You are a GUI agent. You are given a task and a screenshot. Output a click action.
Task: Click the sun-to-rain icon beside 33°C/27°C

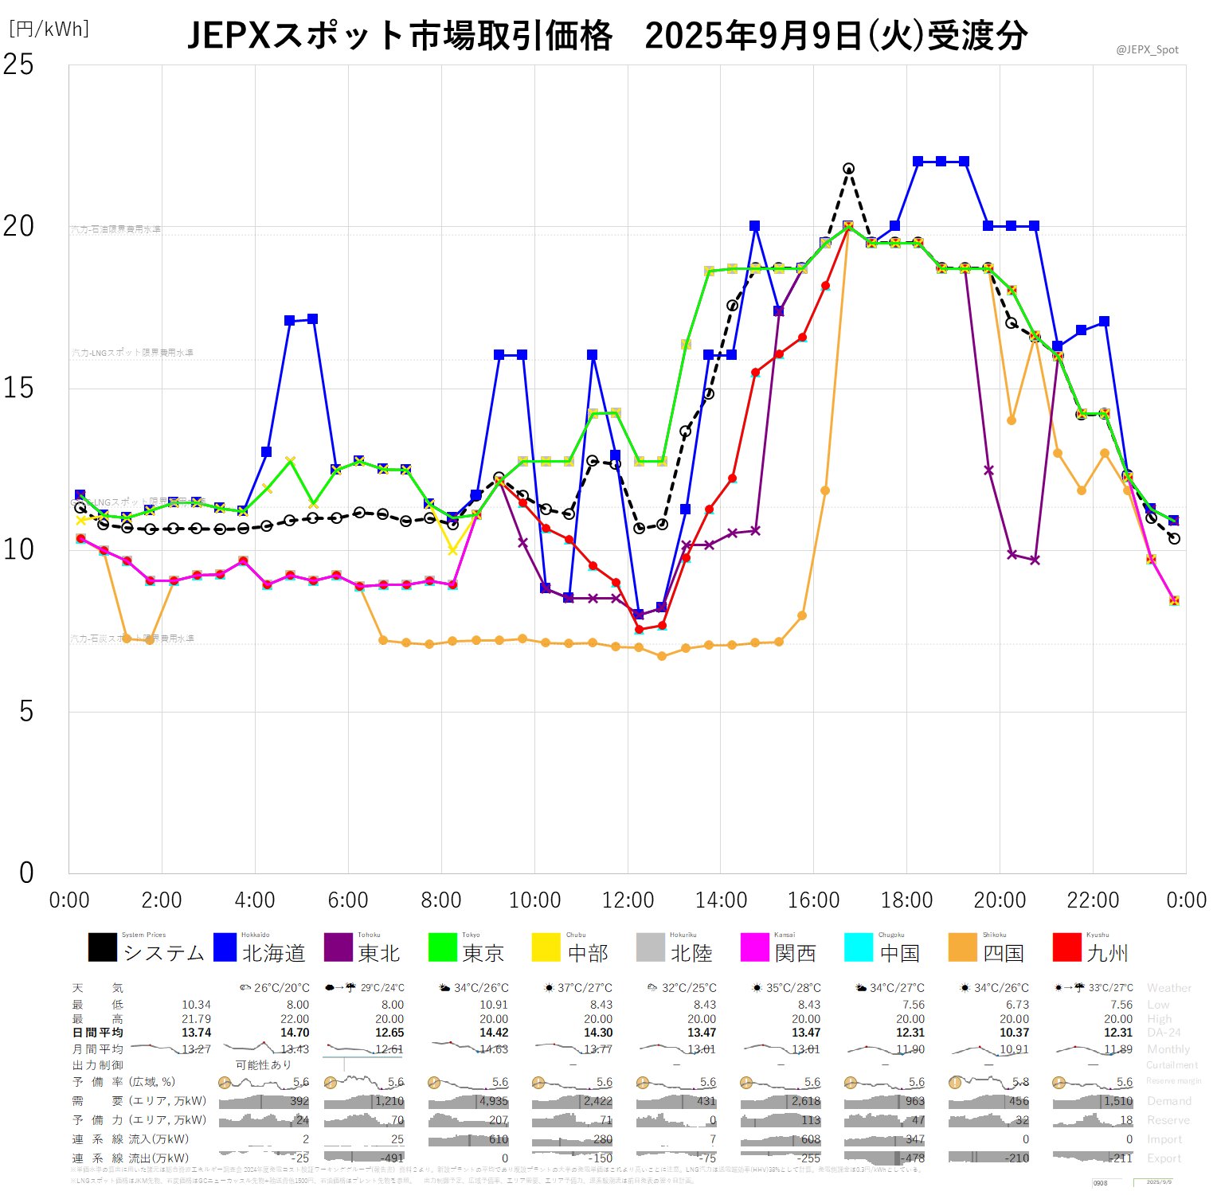(1069, 988)
